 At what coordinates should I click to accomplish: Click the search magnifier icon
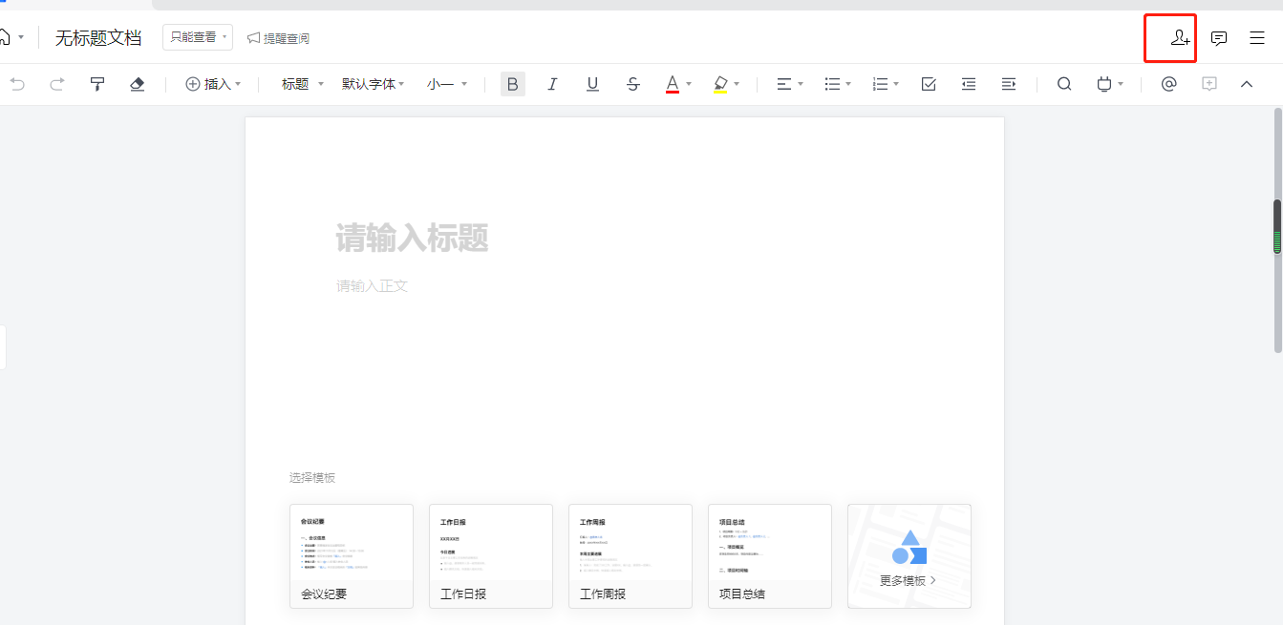1064,84
